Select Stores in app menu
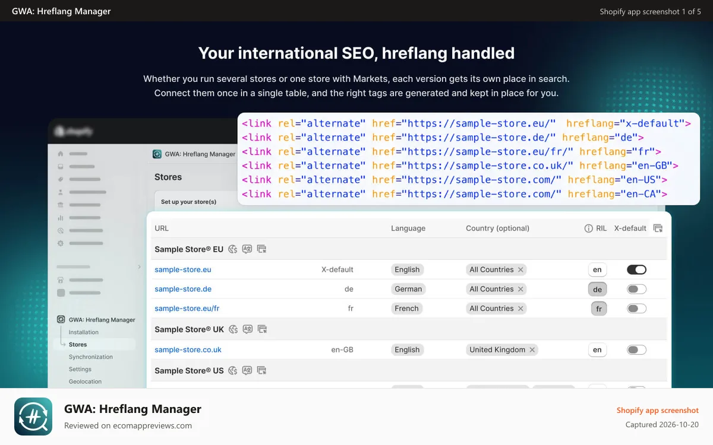Image resolution: width=713 pixels, height=445 pixels. (78, 345)
